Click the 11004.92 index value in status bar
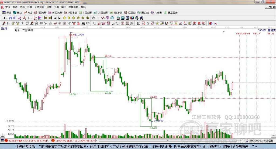The image size is (276, 149). pos(61,141)
